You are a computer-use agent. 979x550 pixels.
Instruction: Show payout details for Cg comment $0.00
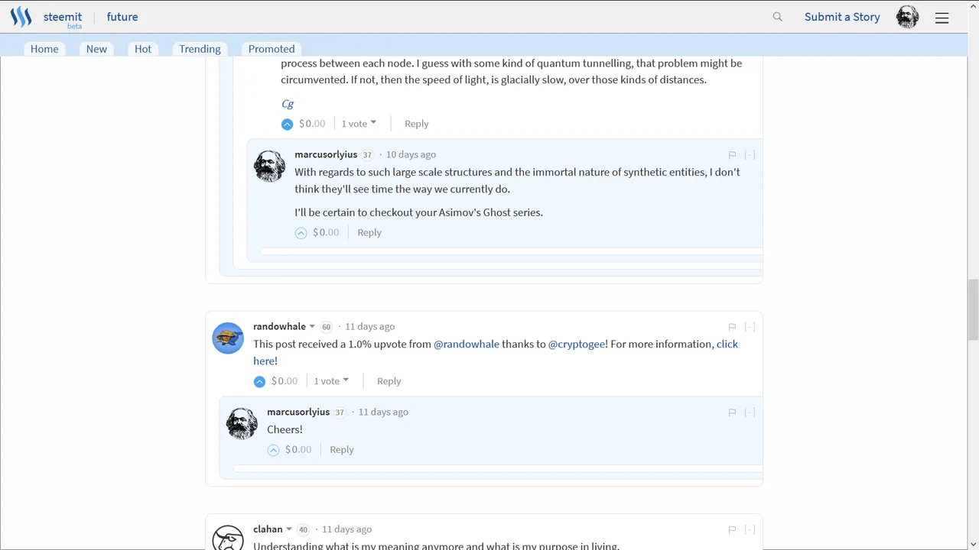312,123
